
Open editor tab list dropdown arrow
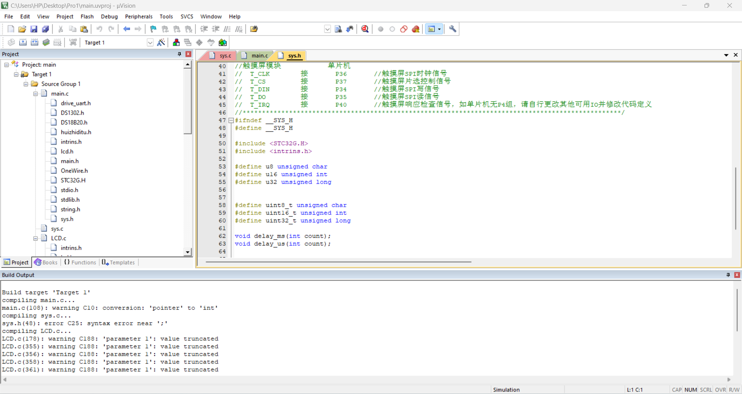tap(726, 55)
